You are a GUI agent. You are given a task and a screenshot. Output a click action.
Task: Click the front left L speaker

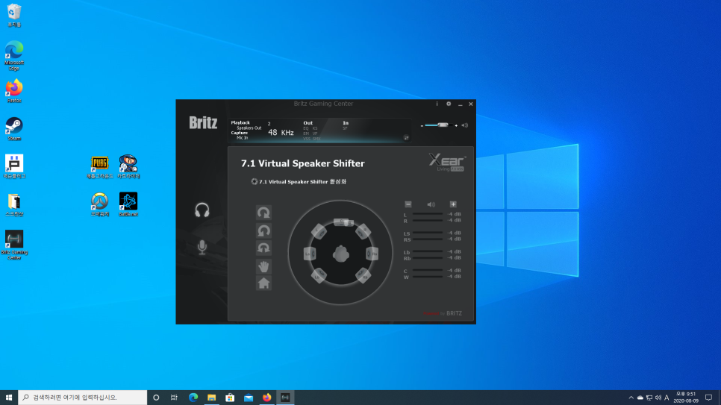click(x=319, y=231)
